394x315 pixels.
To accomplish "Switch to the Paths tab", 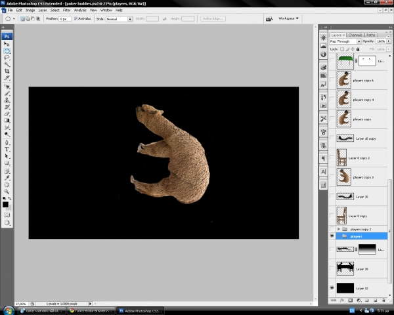I will (370, 35).
